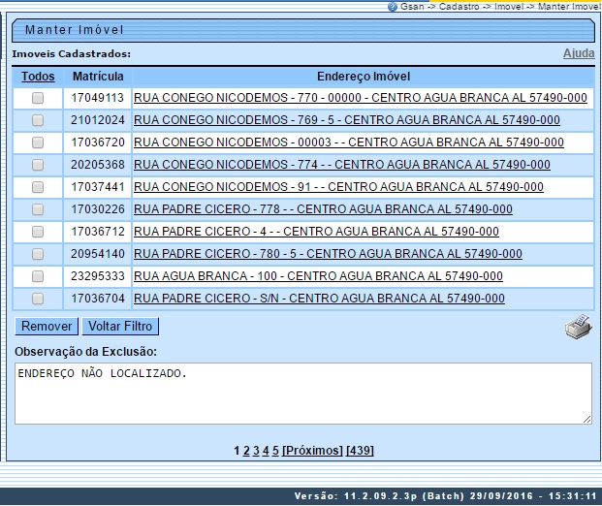Image resolution: width=602 pixels, height=506 pixels.
Task: Click matrícula number 20205368
Action: [98, 165]
